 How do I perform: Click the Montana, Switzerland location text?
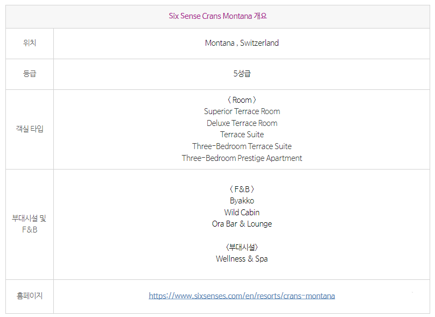242,43
